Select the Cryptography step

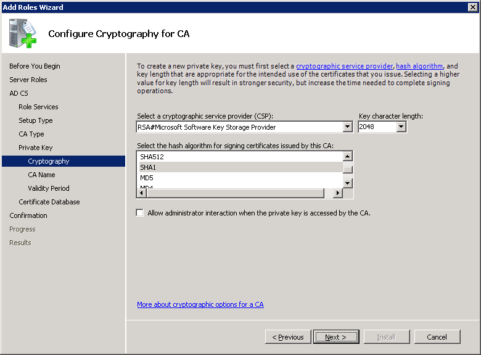point(64,161)
